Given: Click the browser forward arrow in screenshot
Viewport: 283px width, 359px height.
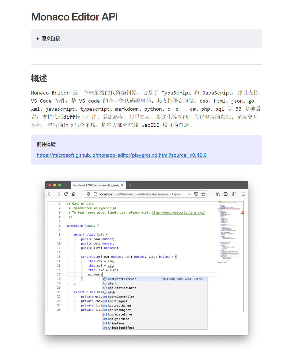Looking at the screenshot, I should pos(58,194).
